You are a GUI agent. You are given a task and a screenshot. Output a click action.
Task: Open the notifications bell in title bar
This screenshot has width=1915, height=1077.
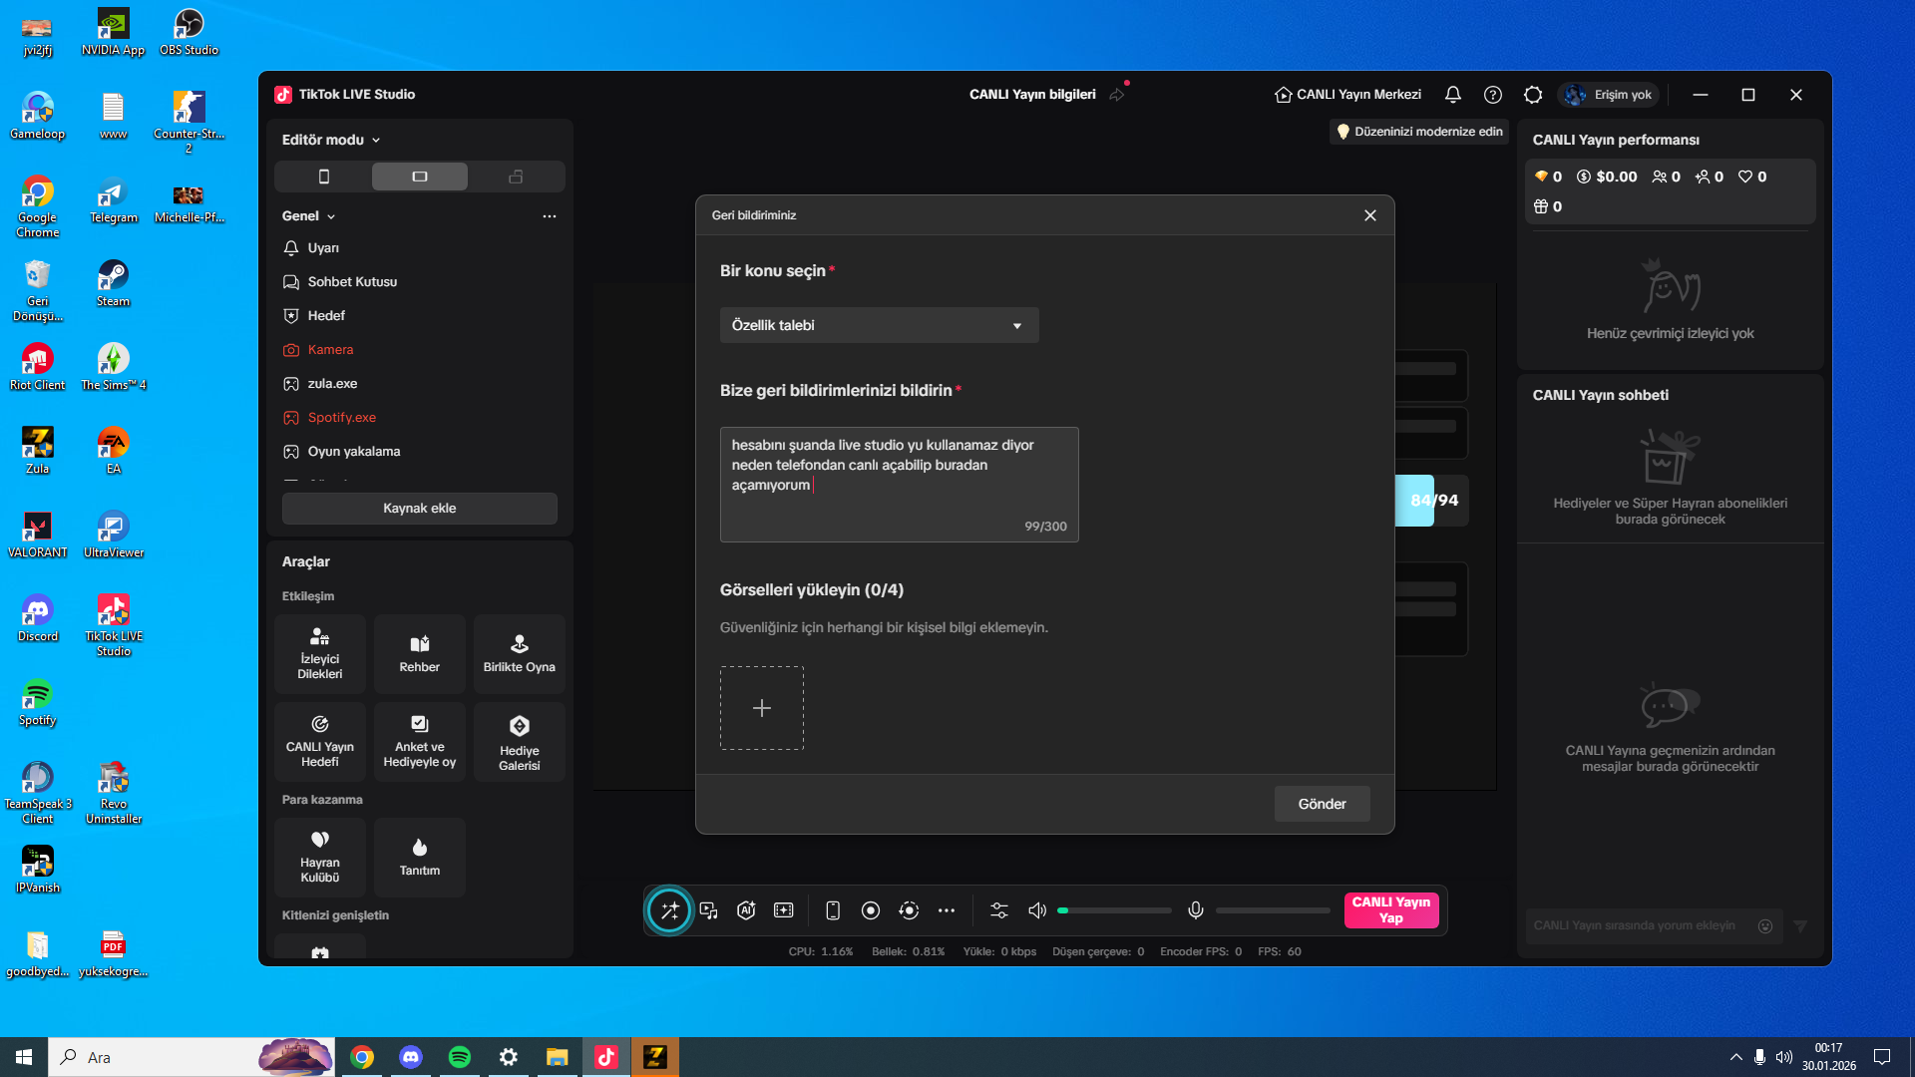(1453, 95)
